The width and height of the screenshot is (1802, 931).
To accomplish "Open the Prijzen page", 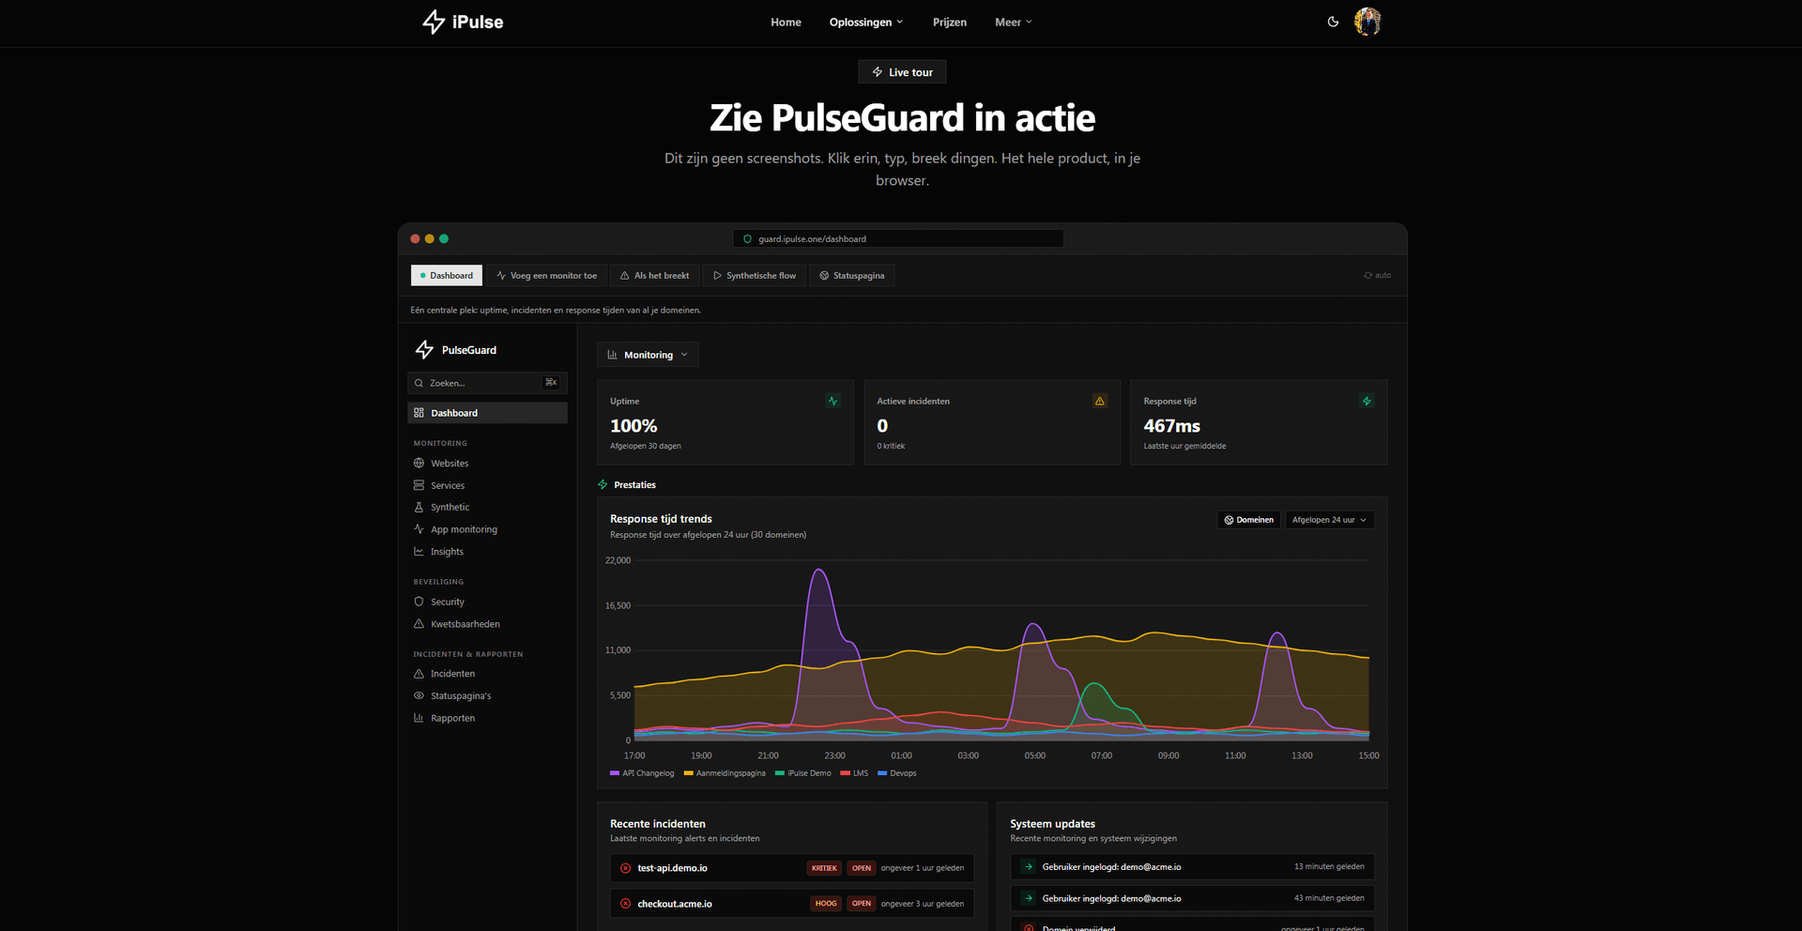I will click(950, 22).
